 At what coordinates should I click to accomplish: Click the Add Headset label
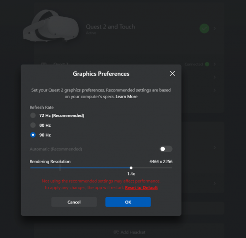click(133, 232)
